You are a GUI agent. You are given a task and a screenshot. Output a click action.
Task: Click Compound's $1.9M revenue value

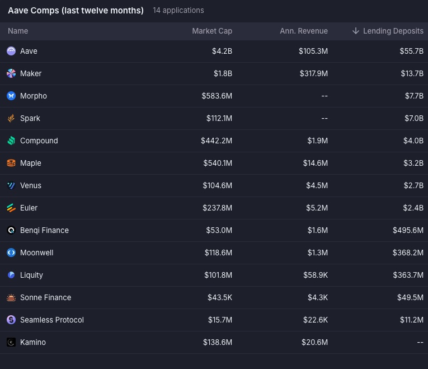pyautogui.click(x=317, y=141)
